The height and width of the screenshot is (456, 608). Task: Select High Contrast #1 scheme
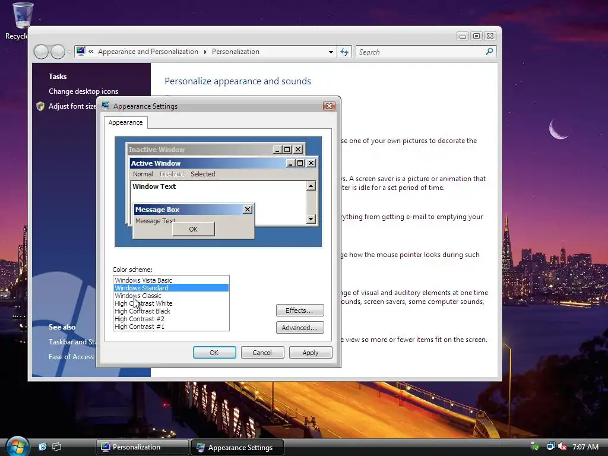(x=171, y=327)
